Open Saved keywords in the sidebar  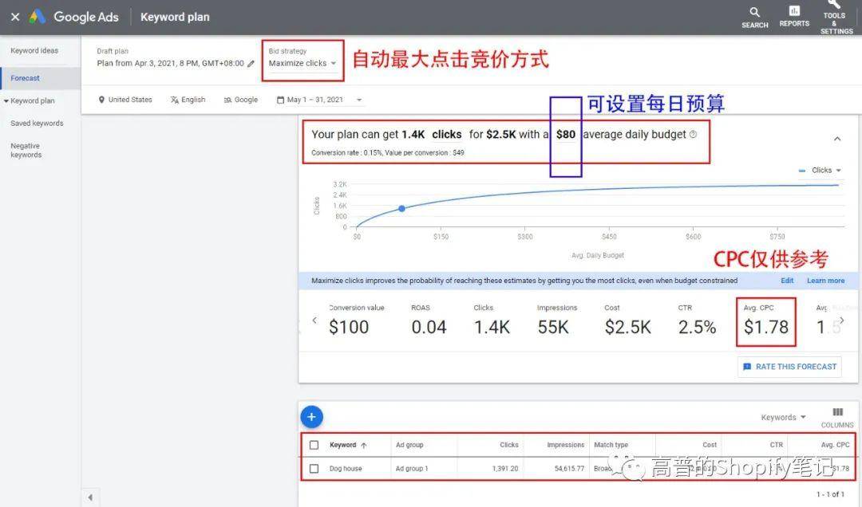point(37,124)
